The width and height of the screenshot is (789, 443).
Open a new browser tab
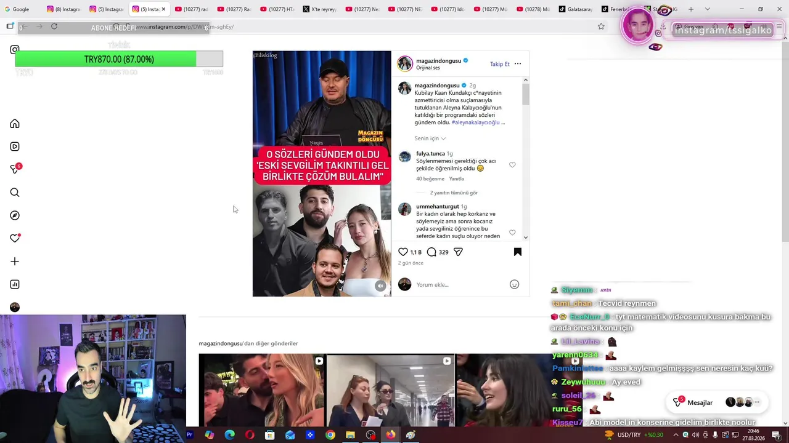pos(691,9)
